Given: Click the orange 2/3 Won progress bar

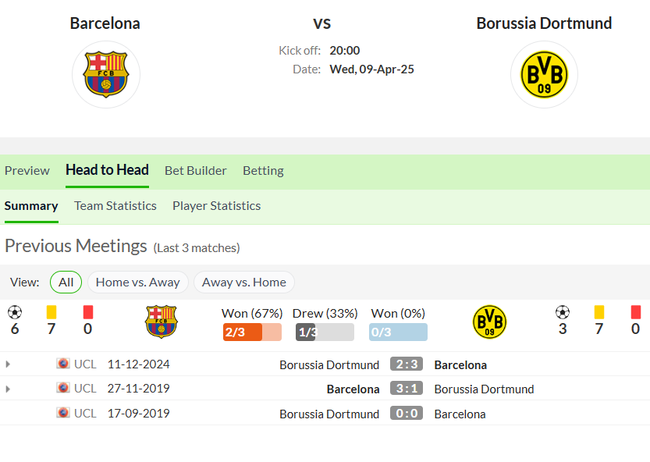Looking at the screenshot, I should point(252,332).
